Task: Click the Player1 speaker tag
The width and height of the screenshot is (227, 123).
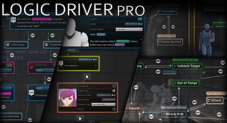Action: point(42,88)
